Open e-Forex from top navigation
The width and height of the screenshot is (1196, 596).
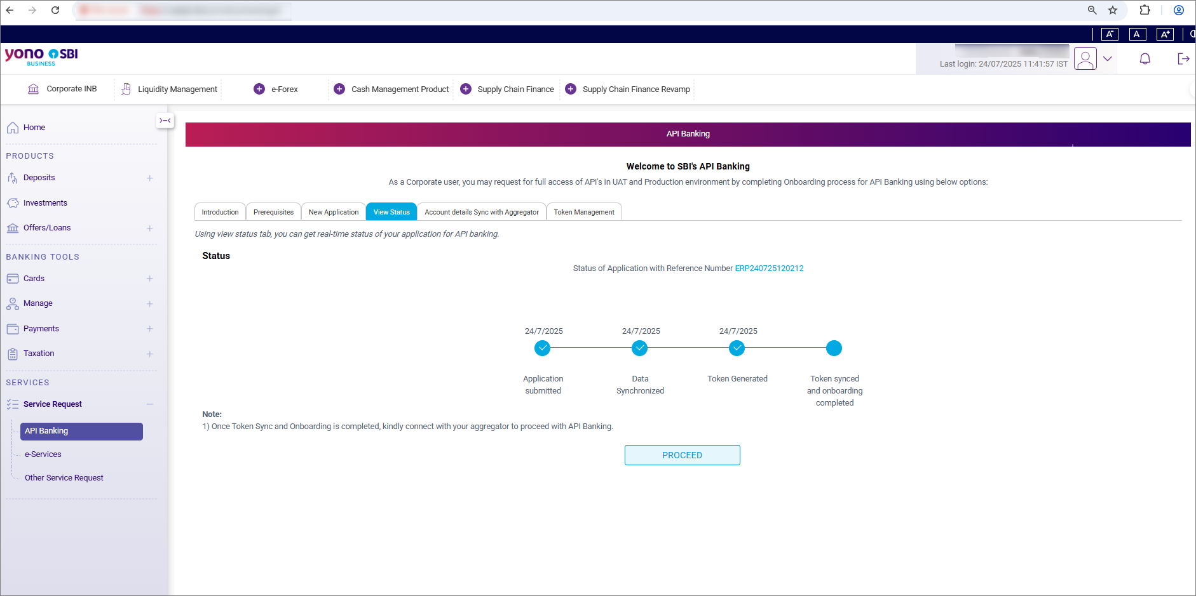coord(276,89)
